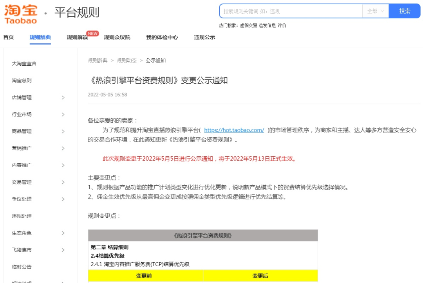Click the gray 《热浪引擎平台资费规则》 table title

pos(203,236)
